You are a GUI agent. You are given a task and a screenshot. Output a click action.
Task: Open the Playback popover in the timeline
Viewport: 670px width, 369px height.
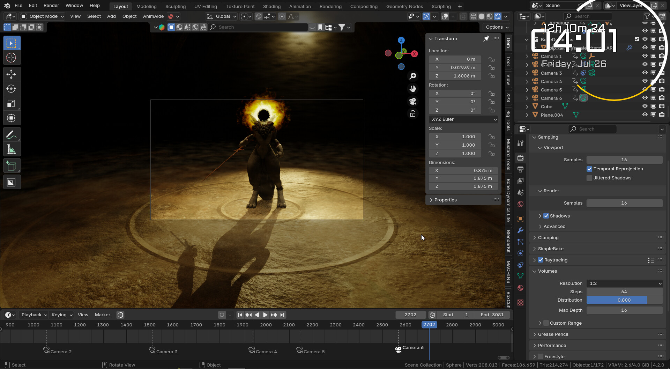coord(34,315)
